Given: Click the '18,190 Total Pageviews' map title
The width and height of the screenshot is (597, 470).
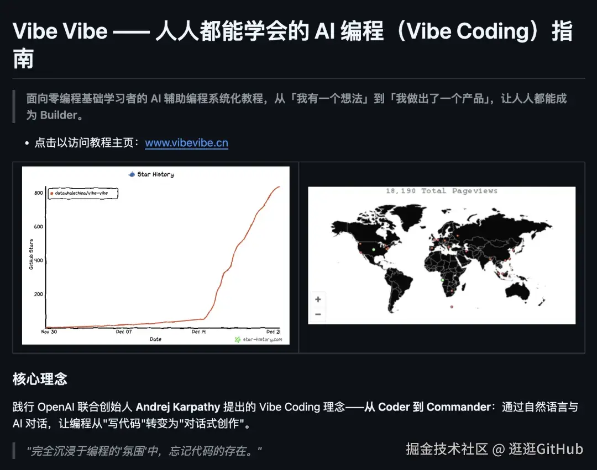Looking at the screenshot, I should 442,191.
